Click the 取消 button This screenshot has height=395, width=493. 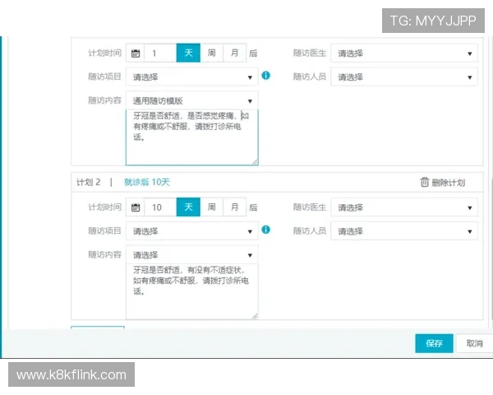474,343
